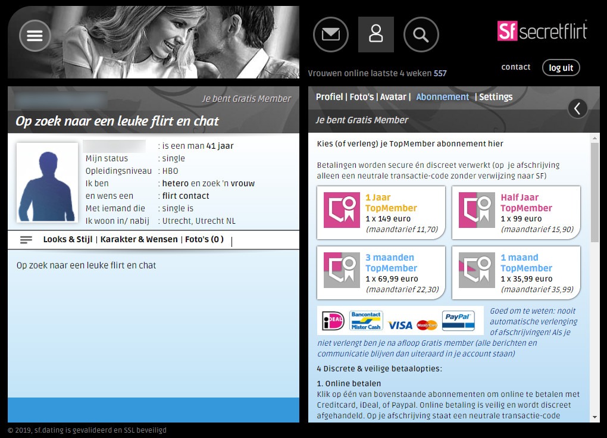Switch to Foto's (0) section
Viewport: 607px width, 438px height.
click(204, 239)
